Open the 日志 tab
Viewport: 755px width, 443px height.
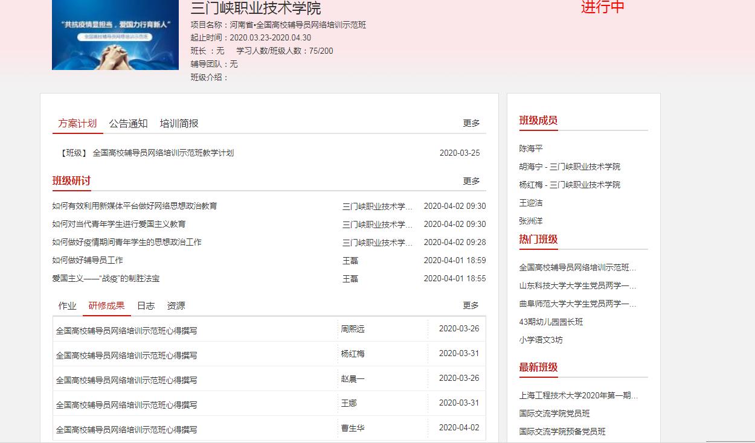[x=146, y=306]
